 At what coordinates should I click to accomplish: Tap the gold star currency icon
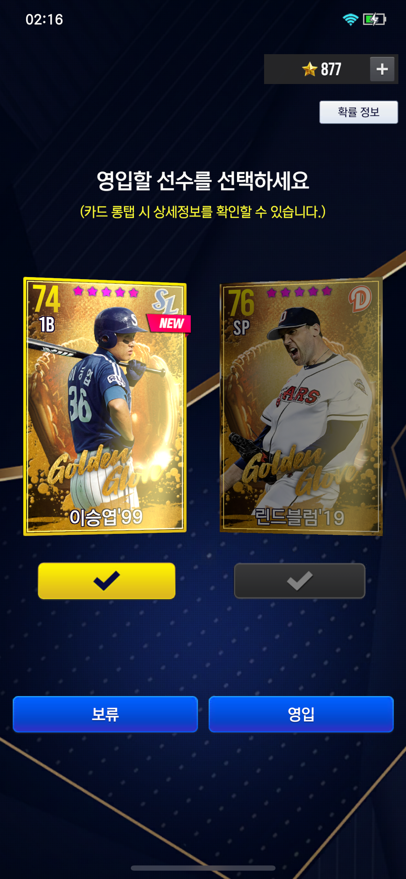click(x=310, y=69)
